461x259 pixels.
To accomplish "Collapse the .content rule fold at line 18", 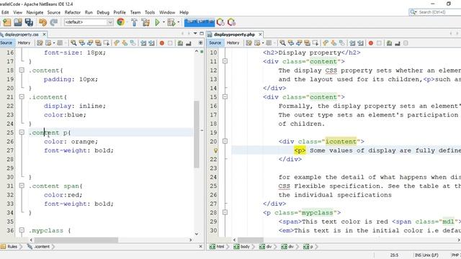I will coord(22,71).
